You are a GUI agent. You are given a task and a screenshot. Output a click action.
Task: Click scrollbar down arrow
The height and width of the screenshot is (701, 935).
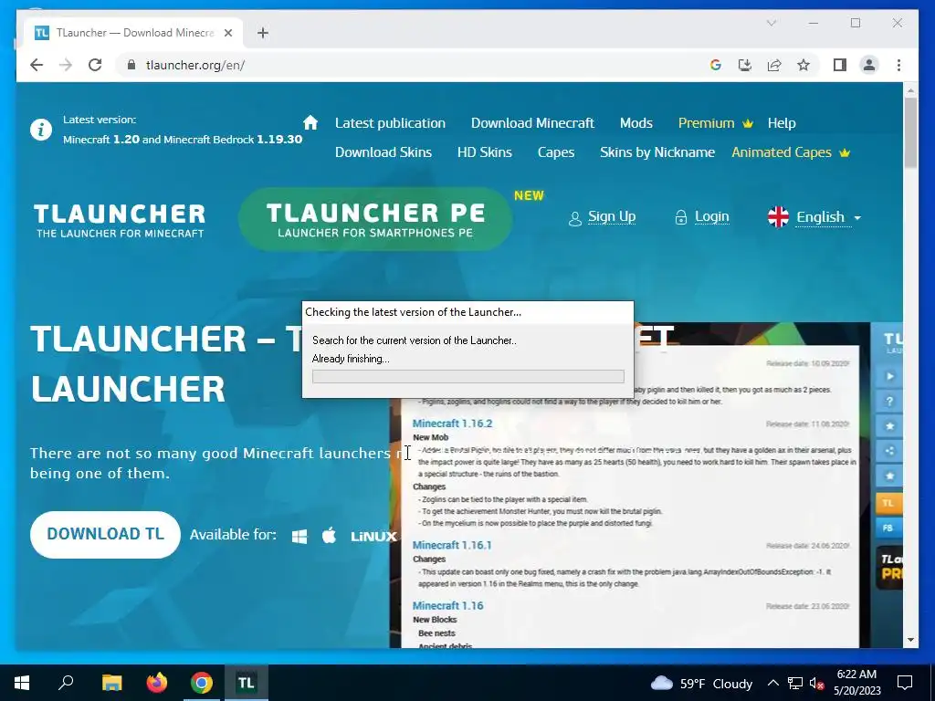pos(910,640)
